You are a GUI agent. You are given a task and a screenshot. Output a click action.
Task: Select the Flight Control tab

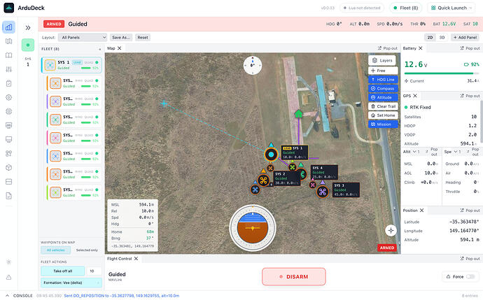click(x=119, y=259)
